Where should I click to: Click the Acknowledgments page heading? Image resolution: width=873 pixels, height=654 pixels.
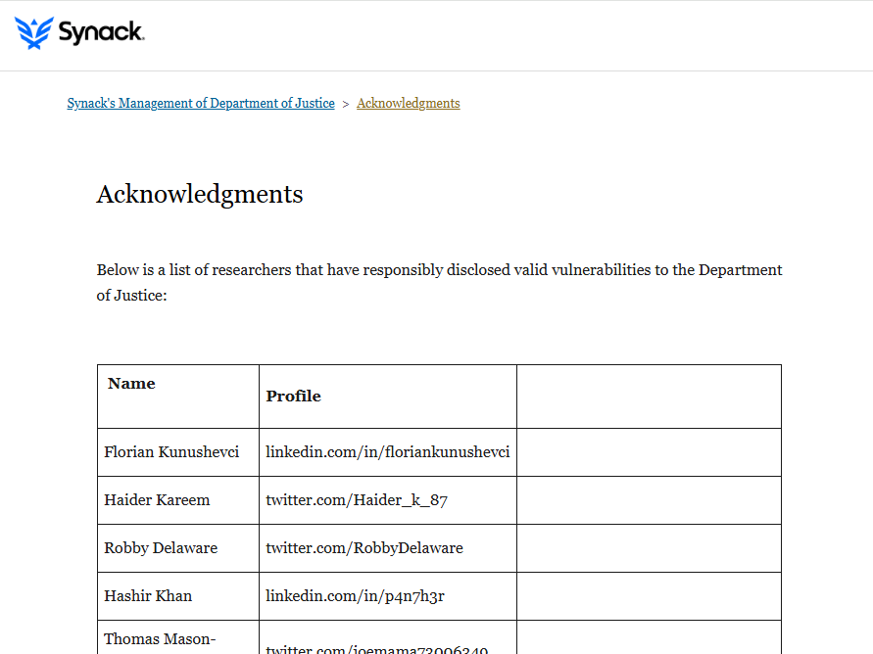click(x=200, y=194)
